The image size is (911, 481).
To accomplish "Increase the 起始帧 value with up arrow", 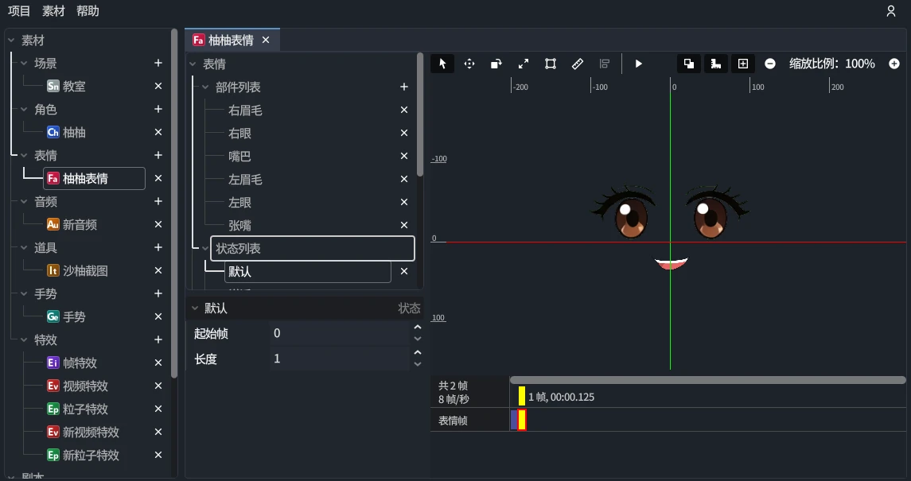I will [x=417, y=328].
